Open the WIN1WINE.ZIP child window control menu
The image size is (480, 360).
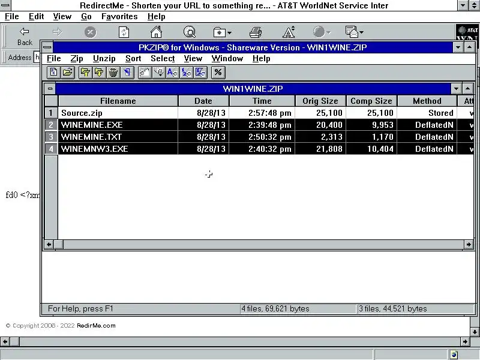(x=50, y=89)
